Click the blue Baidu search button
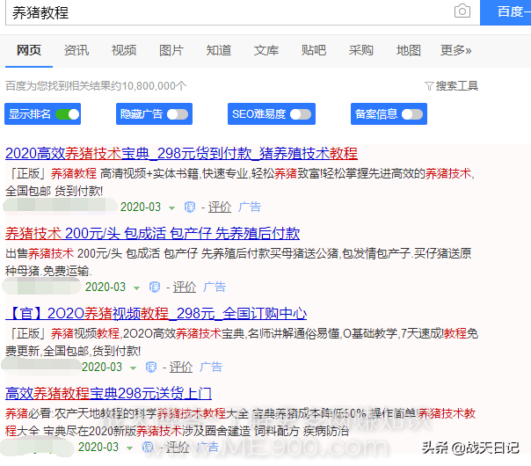The width and height of the screenshot is (531, 466). coord(506,12)
